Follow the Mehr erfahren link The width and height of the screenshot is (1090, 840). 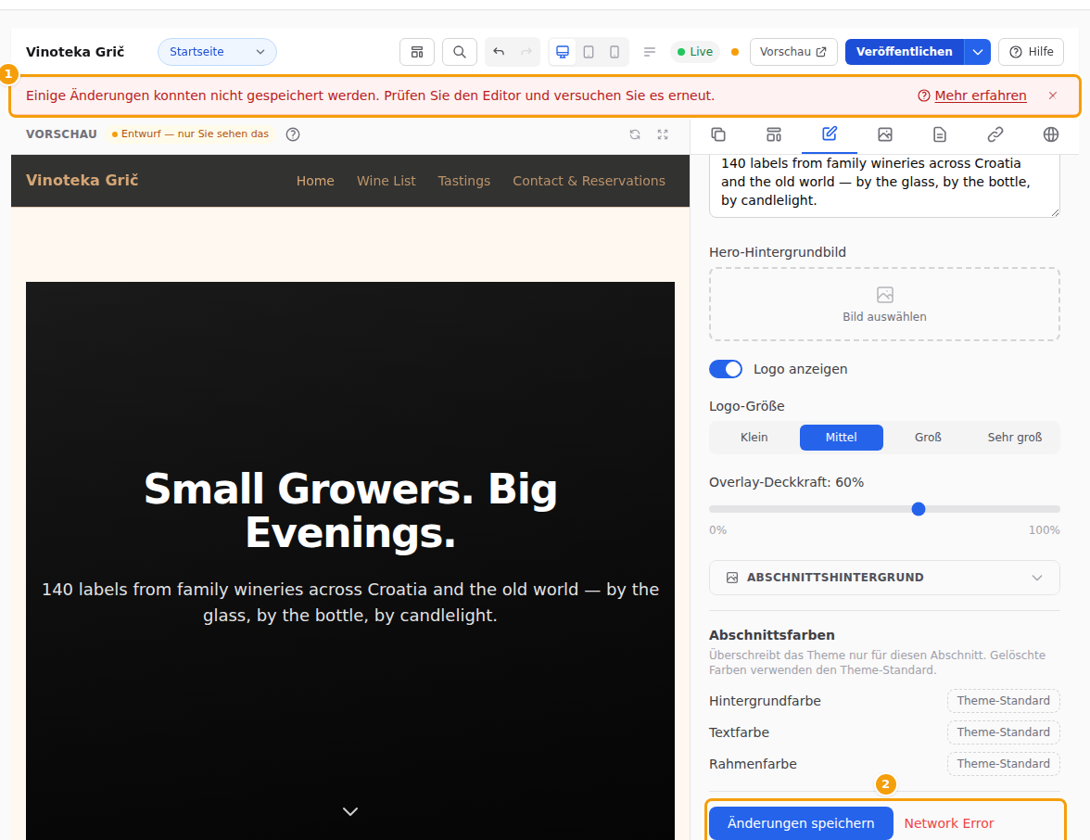[981, 96]
